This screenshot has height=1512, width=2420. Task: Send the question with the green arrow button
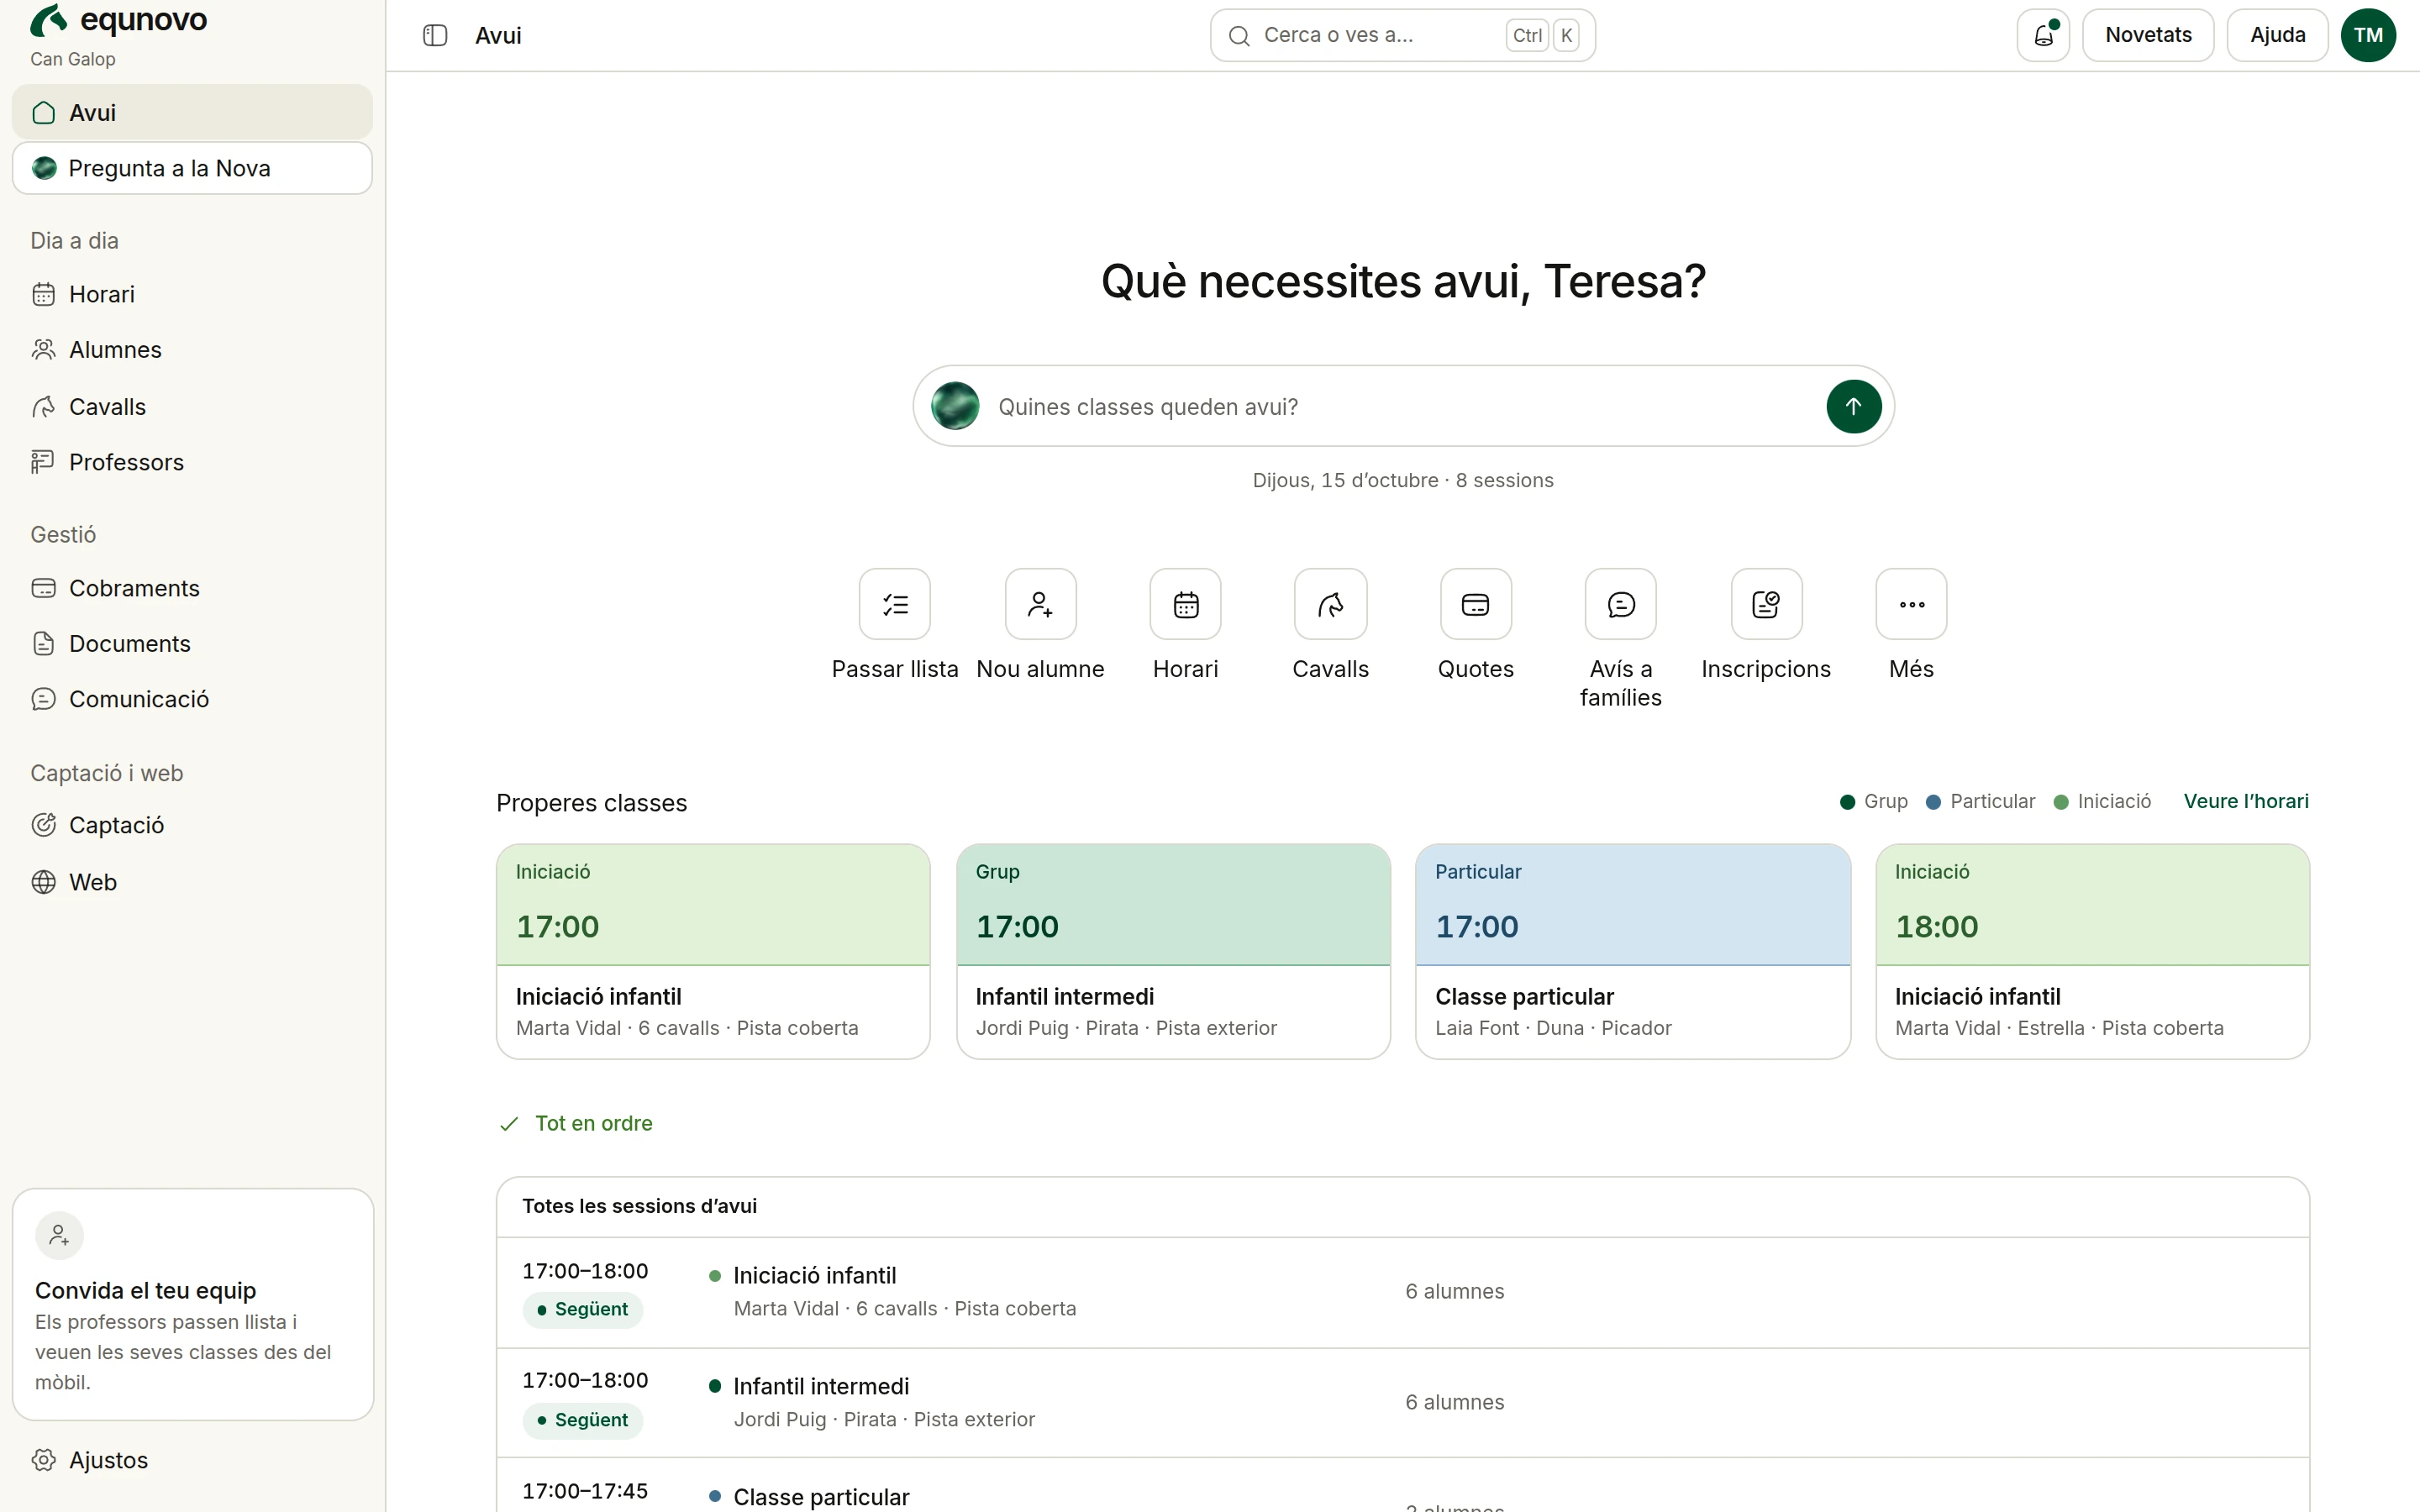tap(1853, 406)
